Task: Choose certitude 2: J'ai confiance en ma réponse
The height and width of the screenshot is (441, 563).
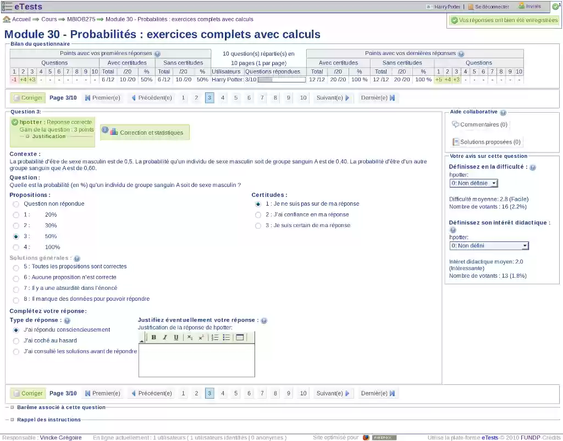Action: pyautogui.click(x=258, y=214)
